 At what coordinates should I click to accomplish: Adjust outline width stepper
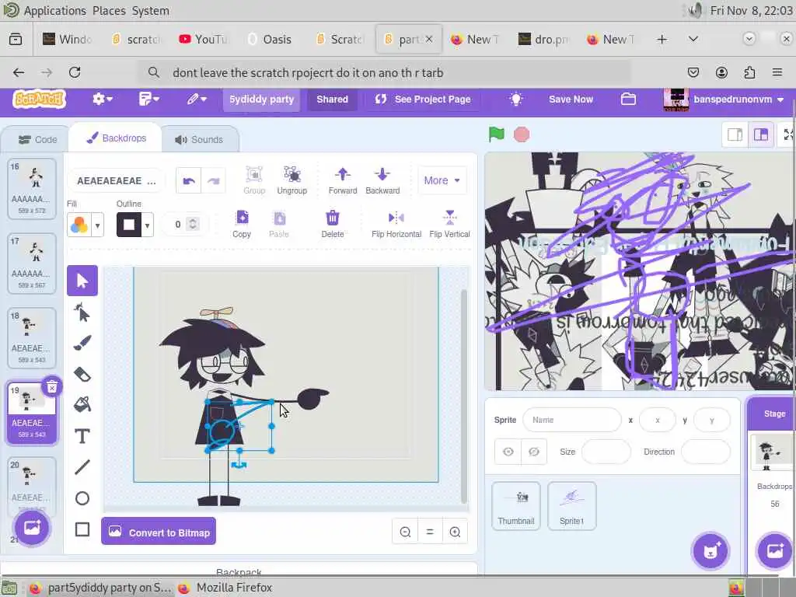pyautogui.click(x=193, y=224)
